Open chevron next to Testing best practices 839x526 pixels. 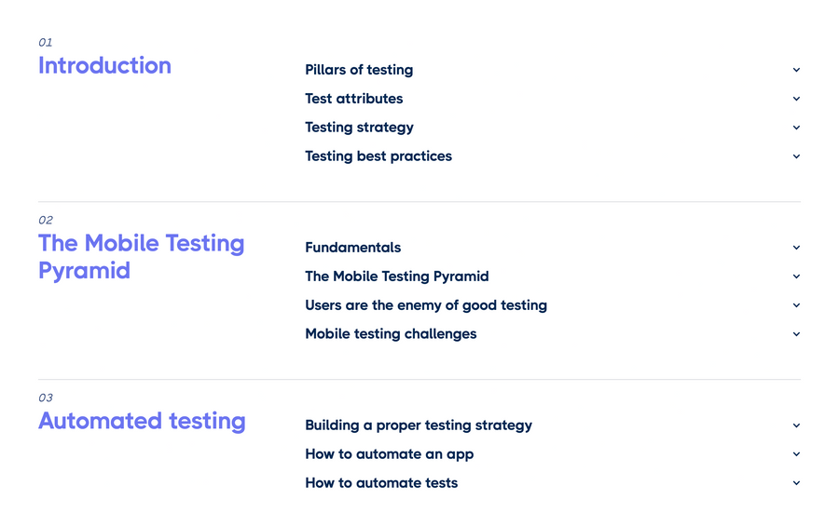pyautogui.click(x=796, y=156)
